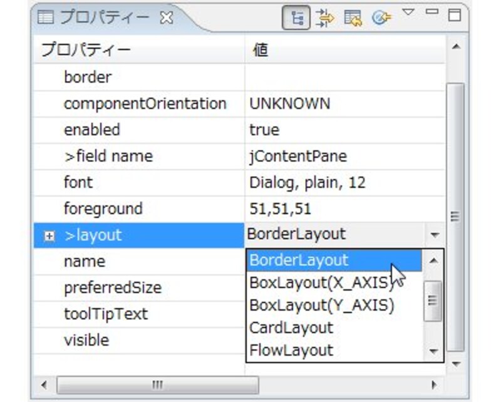This screenshot has height=402, width=501.
Task: Click the fourth toolbar icon with arrow
Action: pyautogui.click(x=379, y=18)
